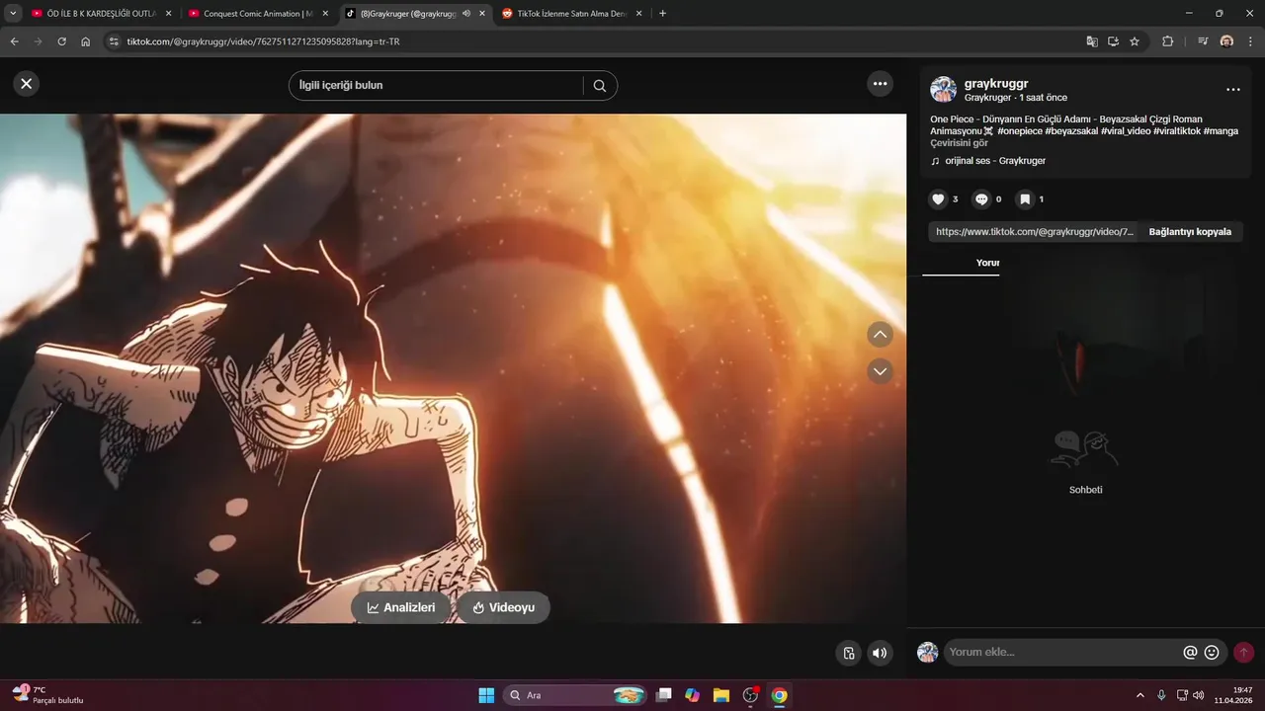Viewport: 1265px width, 711px height.
Task: Select the video URL text field
Action: 1034,232
